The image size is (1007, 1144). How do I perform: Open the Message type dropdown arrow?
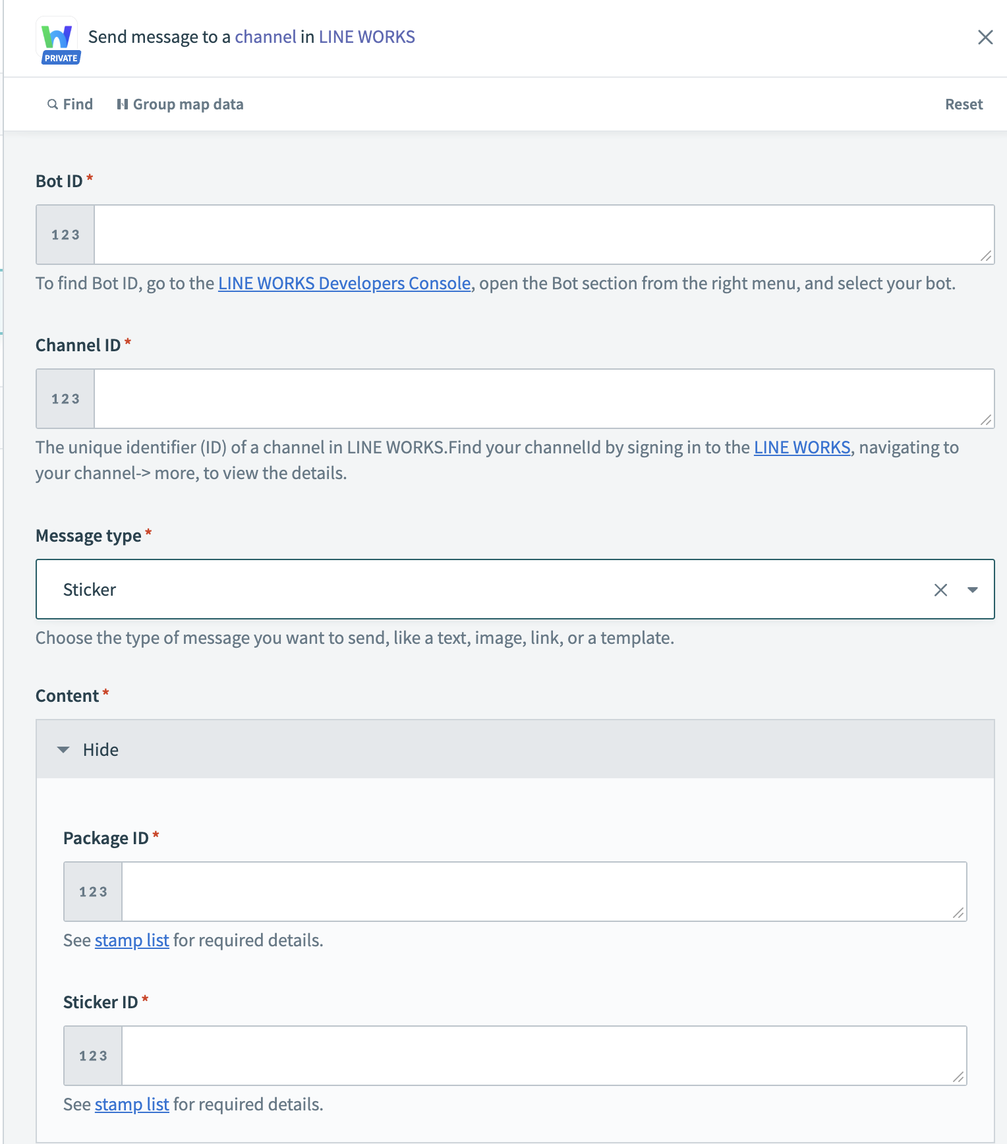coord(973,589)
